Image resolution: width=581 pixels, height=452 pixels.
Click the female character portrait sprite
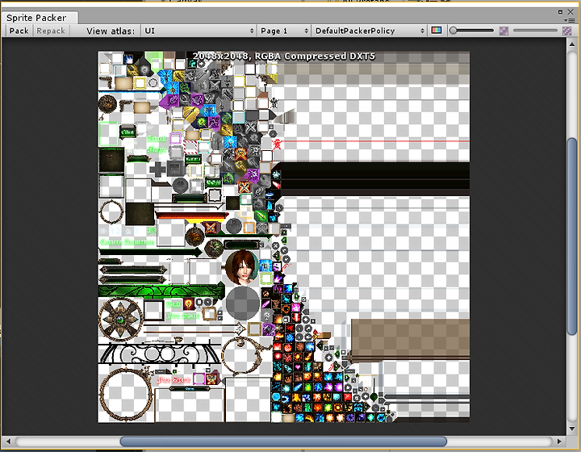241,267
